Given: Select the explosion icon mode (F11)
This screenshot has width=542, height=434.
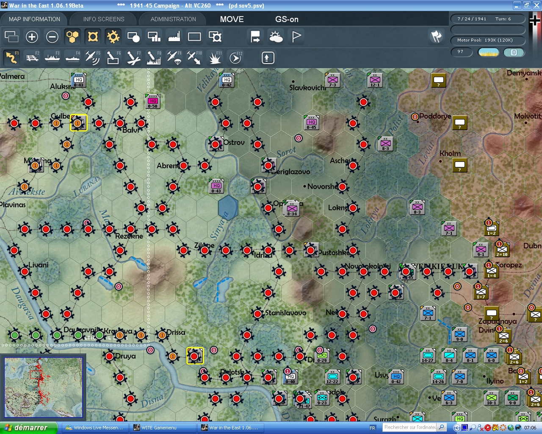Looking at the screenshot, I should coord(215,58).
